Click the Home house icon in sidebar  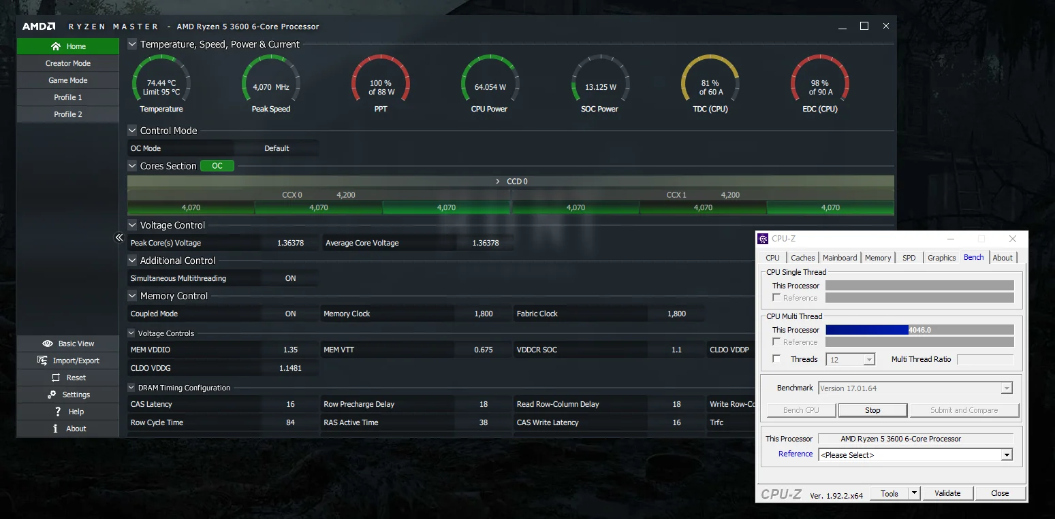tap(56, 46)
